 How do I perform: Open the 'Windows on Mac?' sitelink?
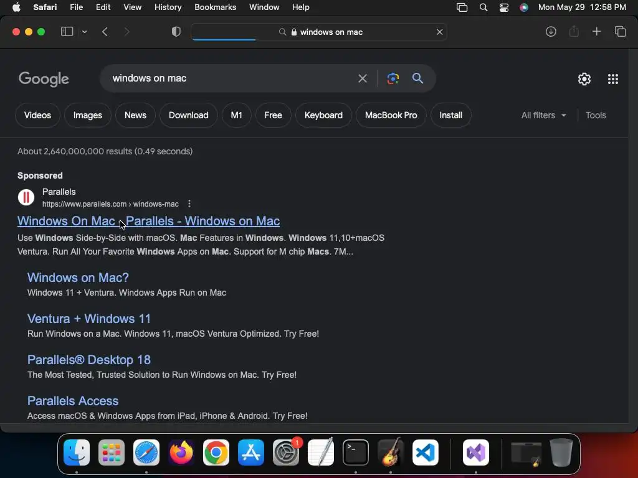coord(78,278)
